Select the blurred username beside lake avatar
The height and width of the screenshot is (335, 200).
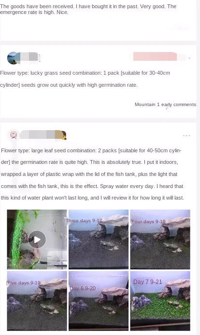click(29, 57)
